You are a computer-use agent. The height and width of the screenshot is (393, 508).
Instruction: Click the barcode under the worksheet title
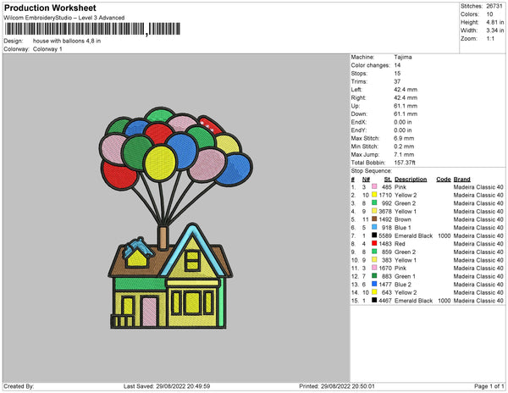[92, 29]
